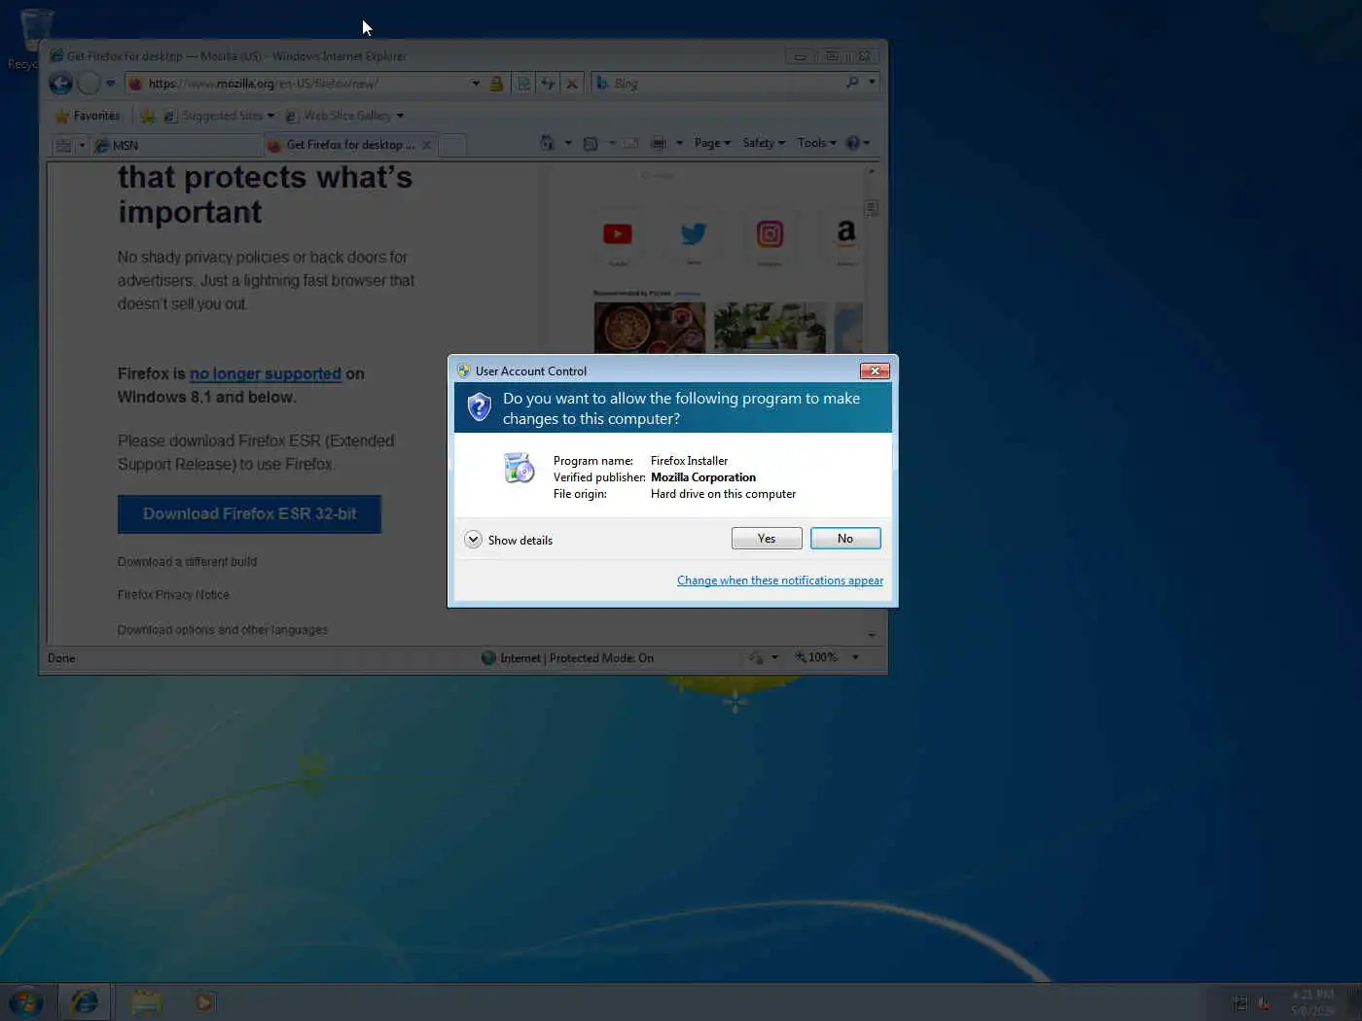This screenshot has height=1021, width=1362.
Task: Open the Safety menu
Action: pyautogui.click(x=764, y=143)
